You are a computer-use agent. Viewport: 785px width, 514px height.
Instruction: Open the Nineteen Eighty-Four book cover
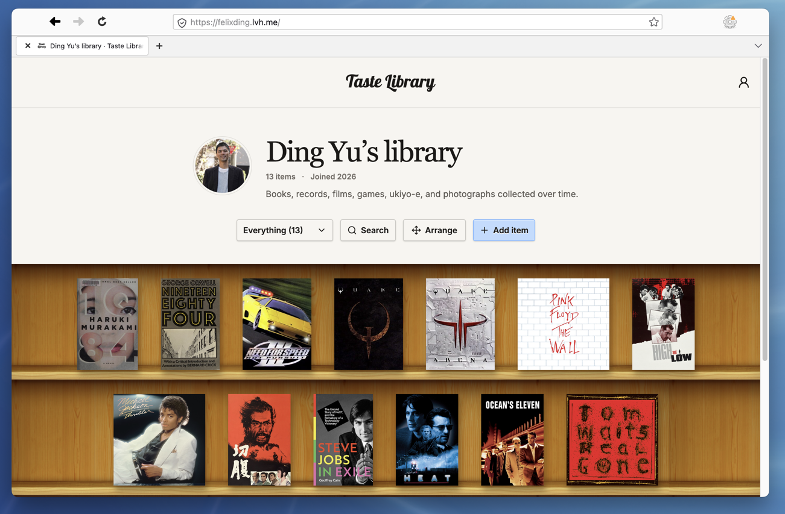coord(190,324)
